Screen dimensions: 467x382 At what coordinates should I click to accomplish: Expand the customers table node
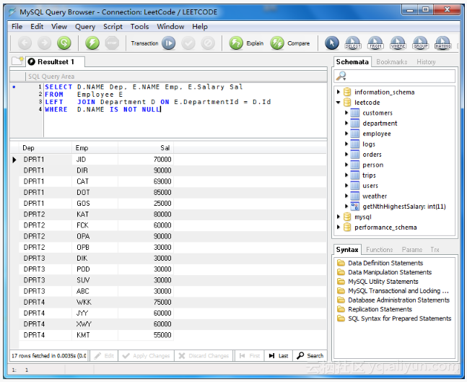point(346,113)
